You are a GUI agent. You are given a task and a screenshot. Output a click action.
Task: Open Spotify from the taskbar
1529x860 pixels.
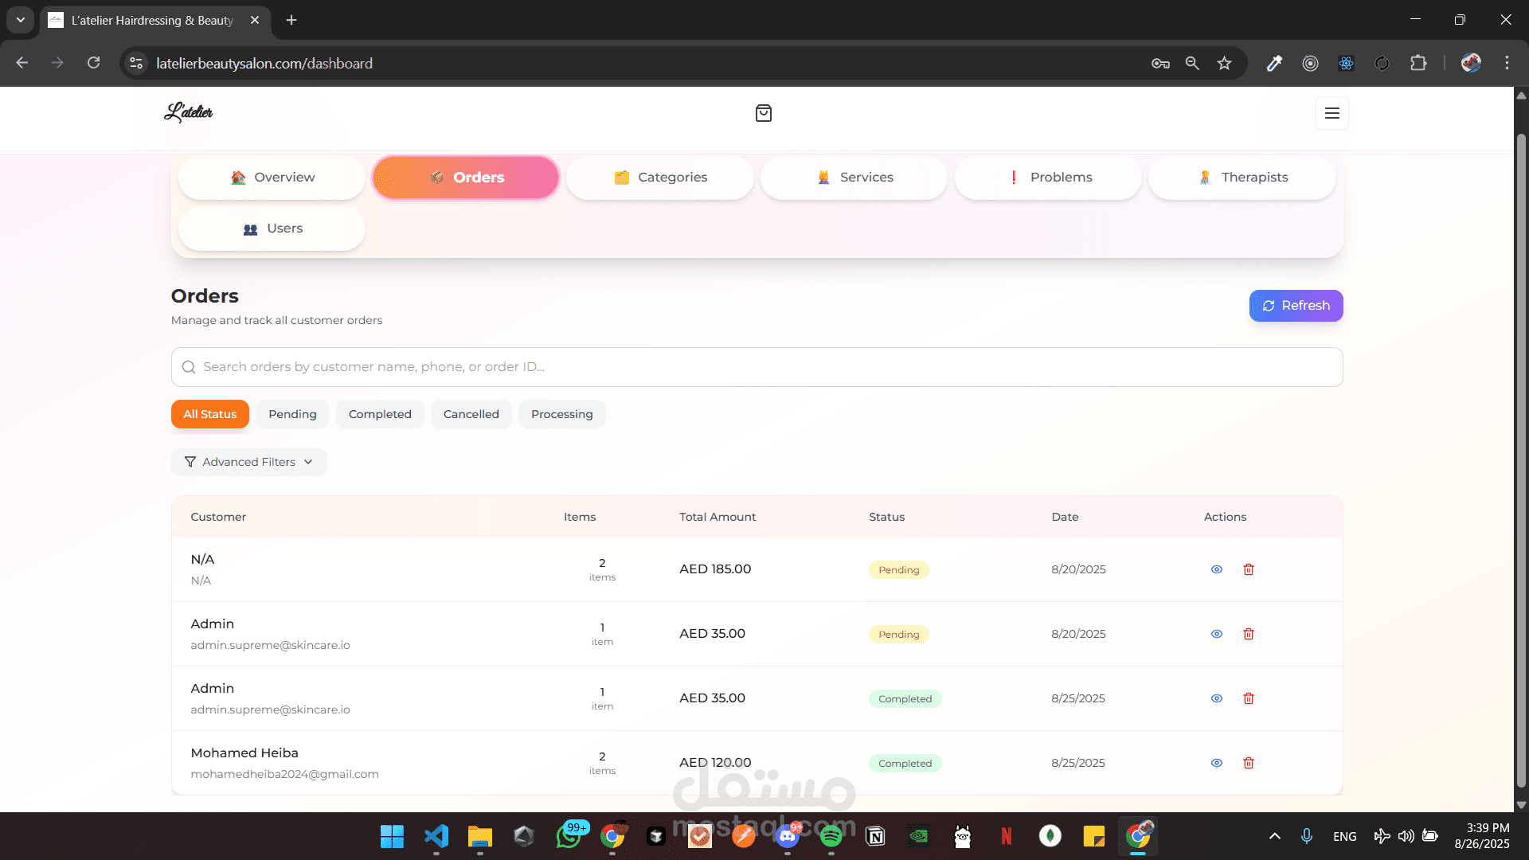831,836
